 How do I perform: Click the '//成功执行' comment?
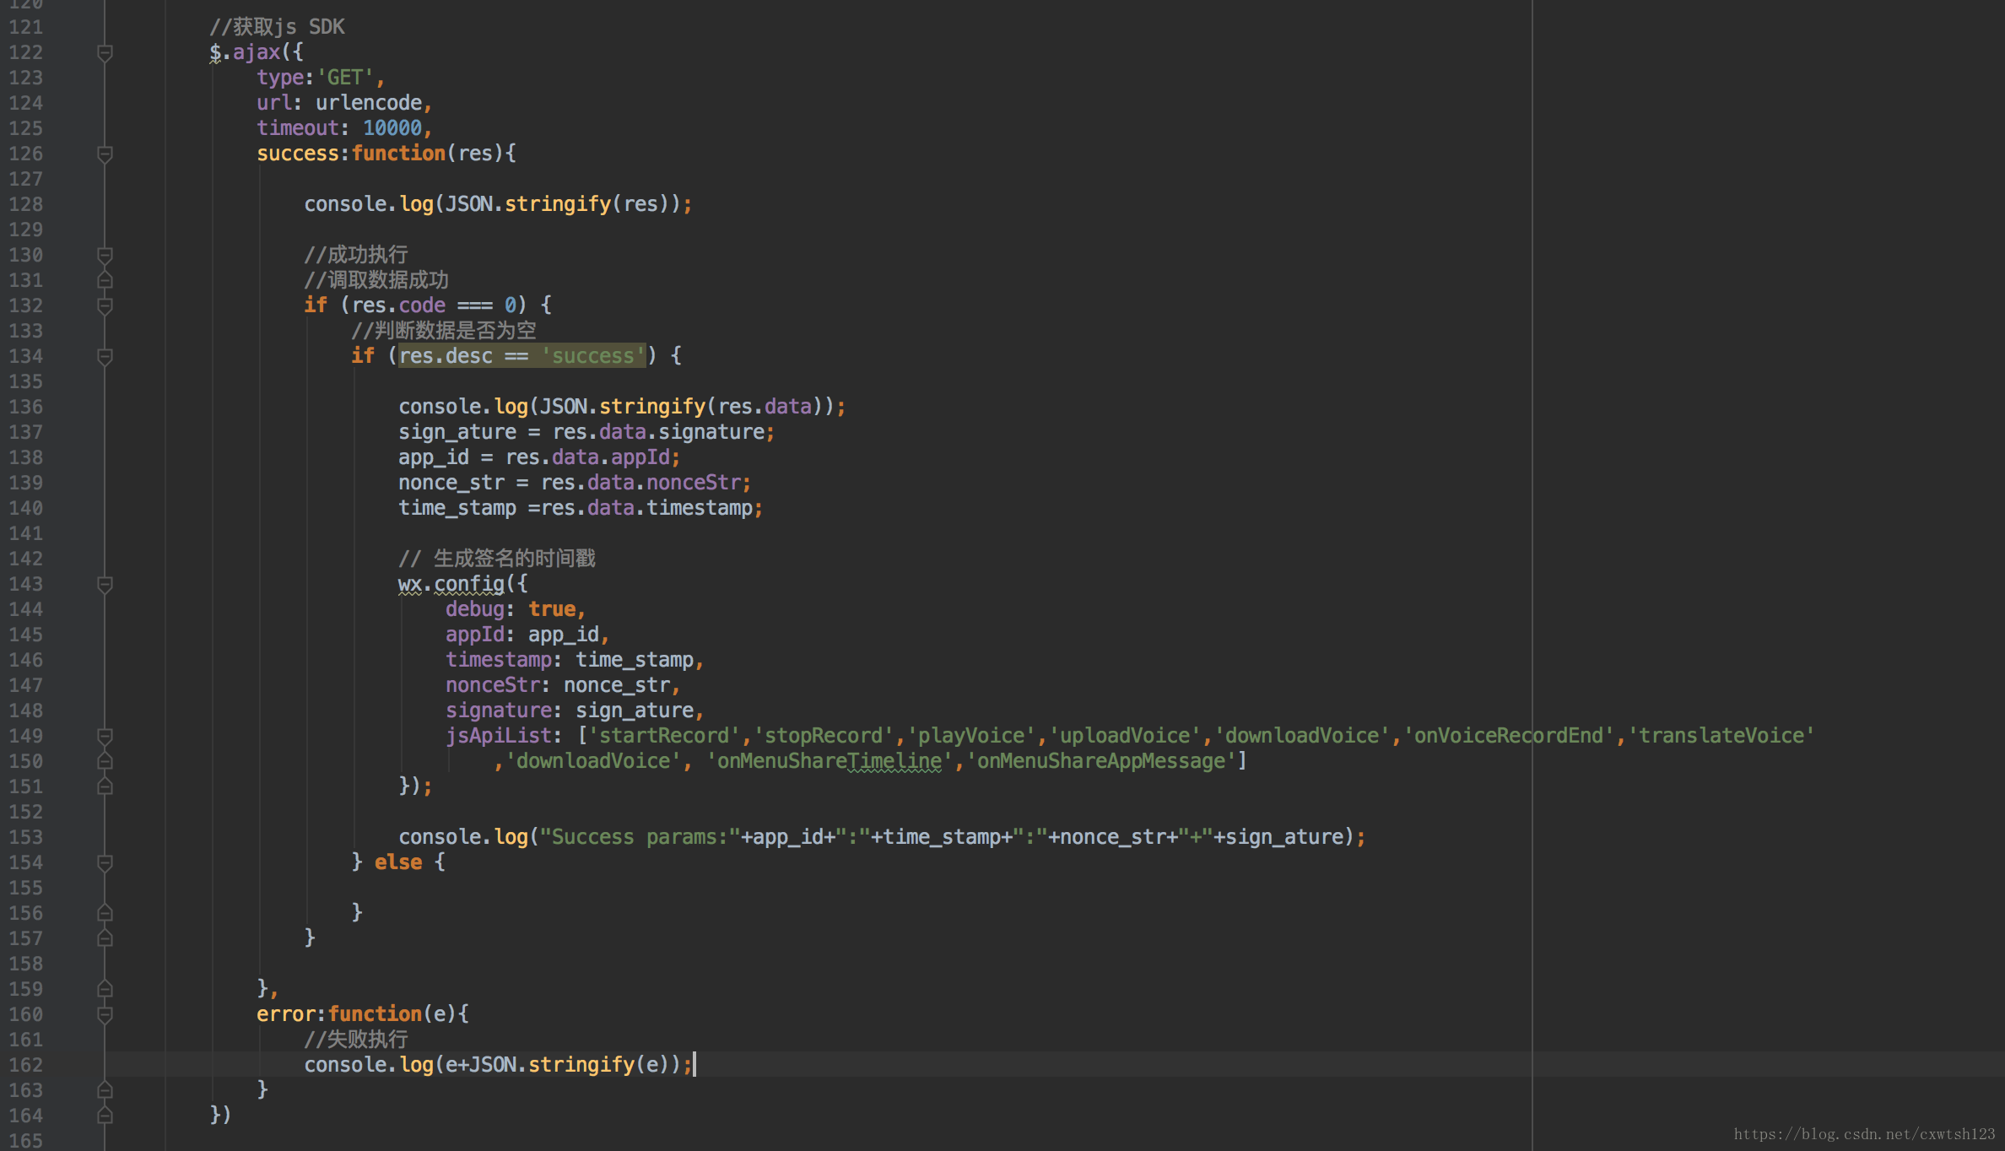[x=356, y=255]
